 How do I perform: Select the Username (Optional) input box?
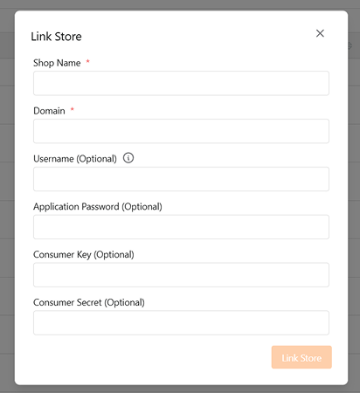point(181,179)
